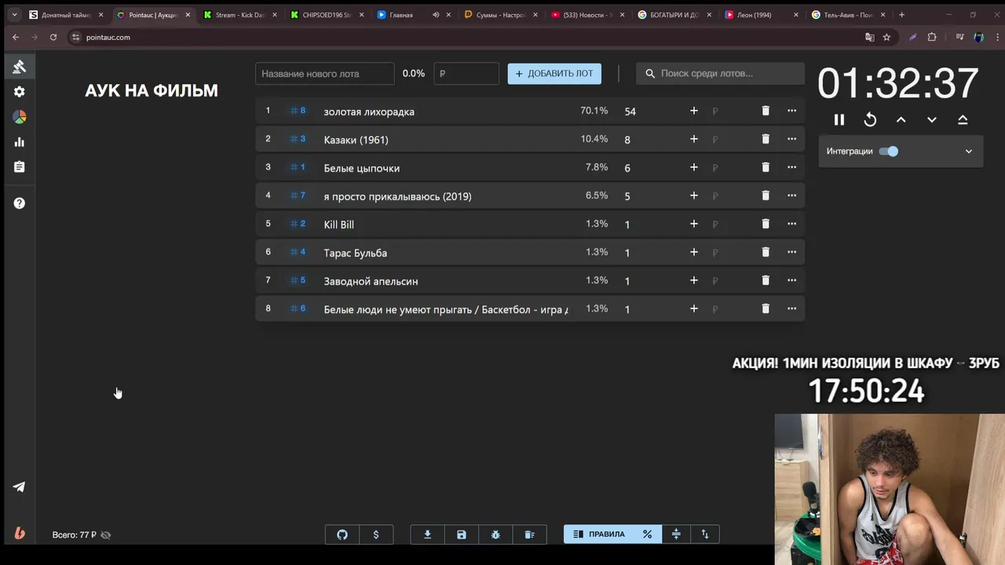This screenshot has width=1005, height=565.
Task: Reset the auction timer
Action: (x=870, y=120)
